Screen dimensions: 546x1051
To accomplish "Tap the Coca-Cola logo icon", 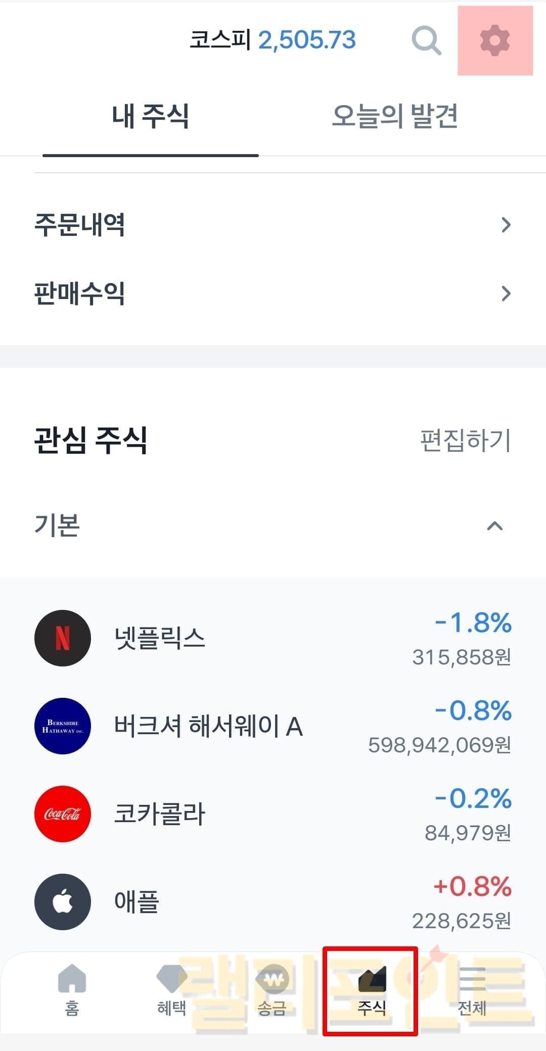I will coord(63,814).
